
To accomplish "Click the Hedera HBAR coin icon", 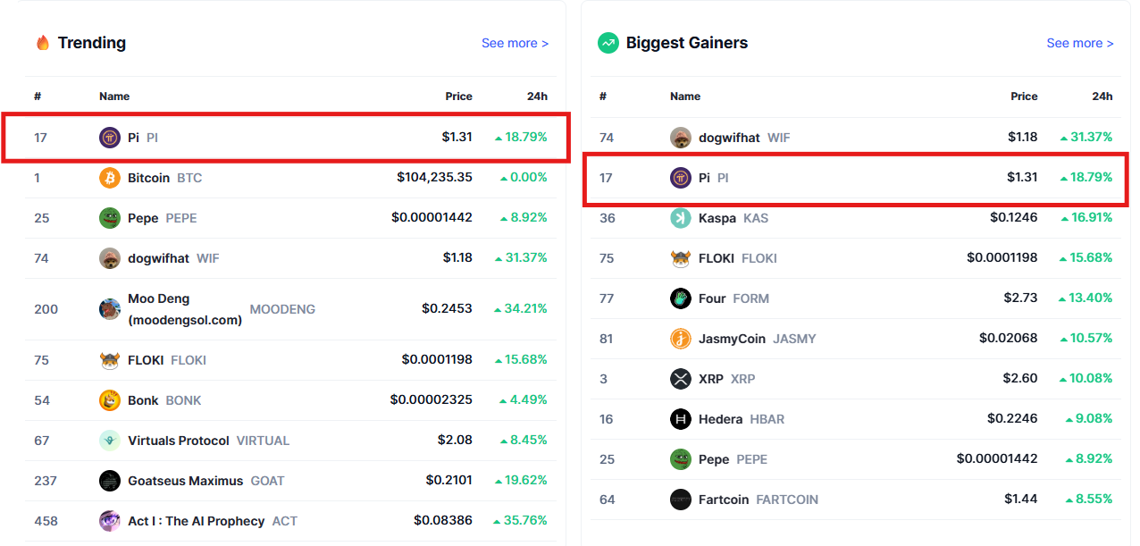I will [x=681, y=419].
